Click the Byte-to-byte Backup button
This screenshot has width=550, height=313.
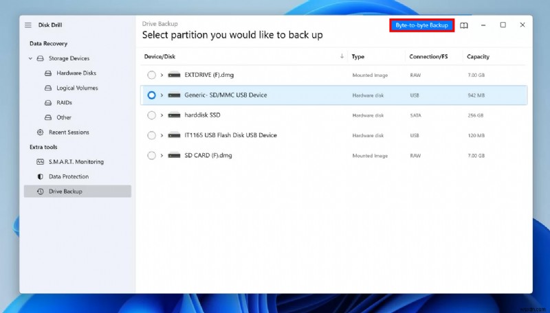tap(421, 25)
